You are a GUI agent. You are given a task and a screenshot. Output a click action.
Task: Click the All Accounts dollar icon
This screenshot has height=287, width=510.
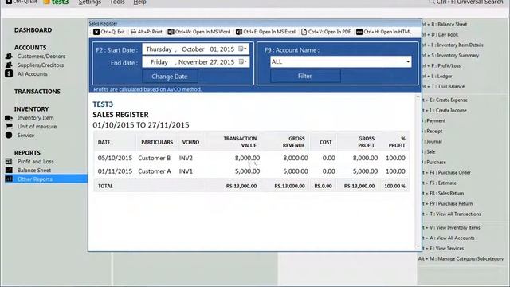(9, 73)
